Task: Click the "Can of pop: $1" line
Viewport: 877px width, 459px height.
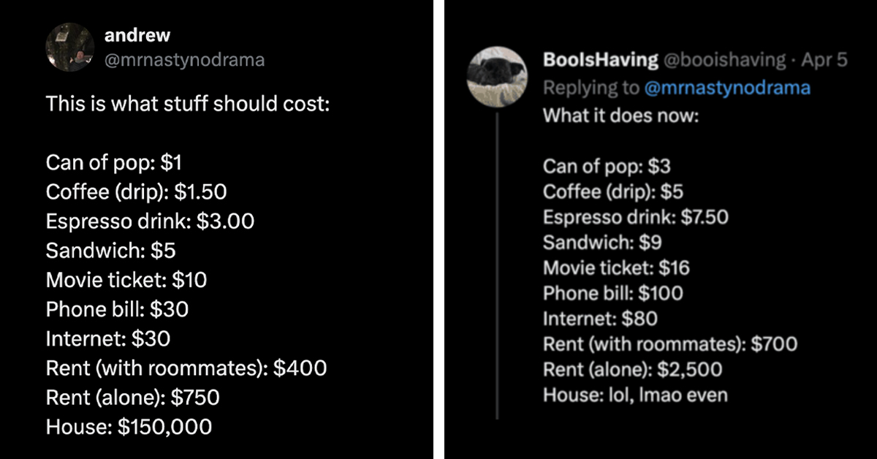Action: (108, 162)
